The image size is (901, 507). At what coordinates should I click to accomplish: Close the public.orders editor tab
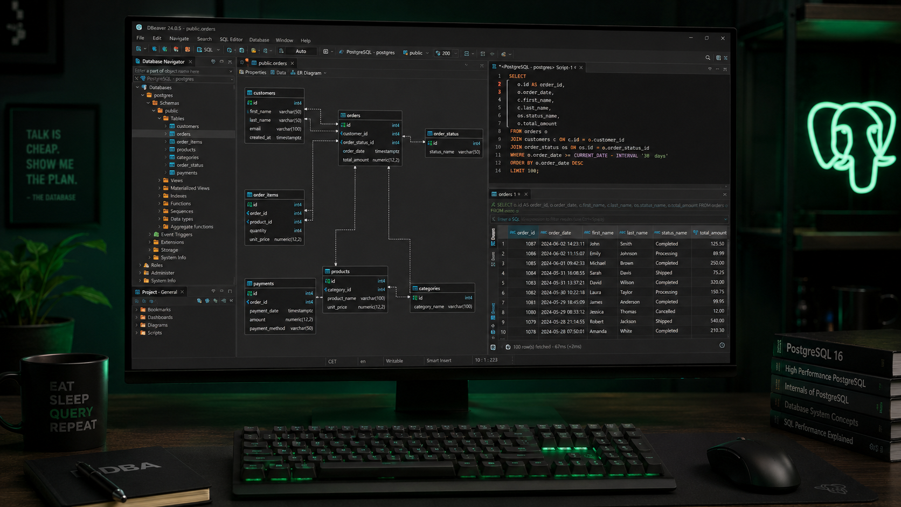(292, 64)
